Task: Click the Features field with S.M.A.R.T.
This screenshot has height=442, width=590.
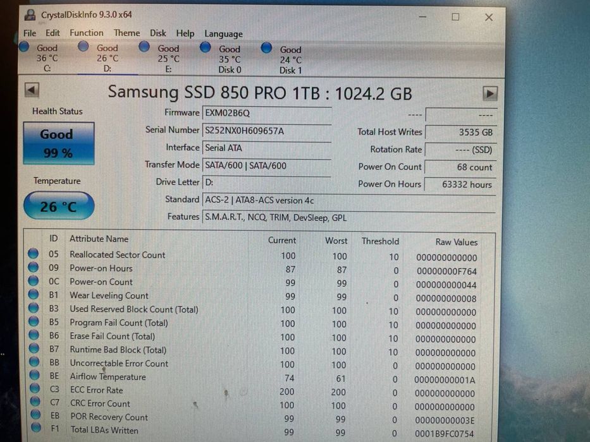Action: coord(349,218)
